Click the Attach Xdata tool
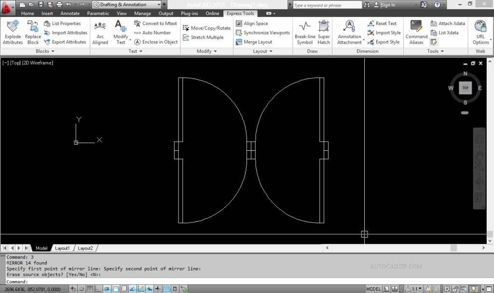Screen dimensions: 494x293 [x=448, y=23]
